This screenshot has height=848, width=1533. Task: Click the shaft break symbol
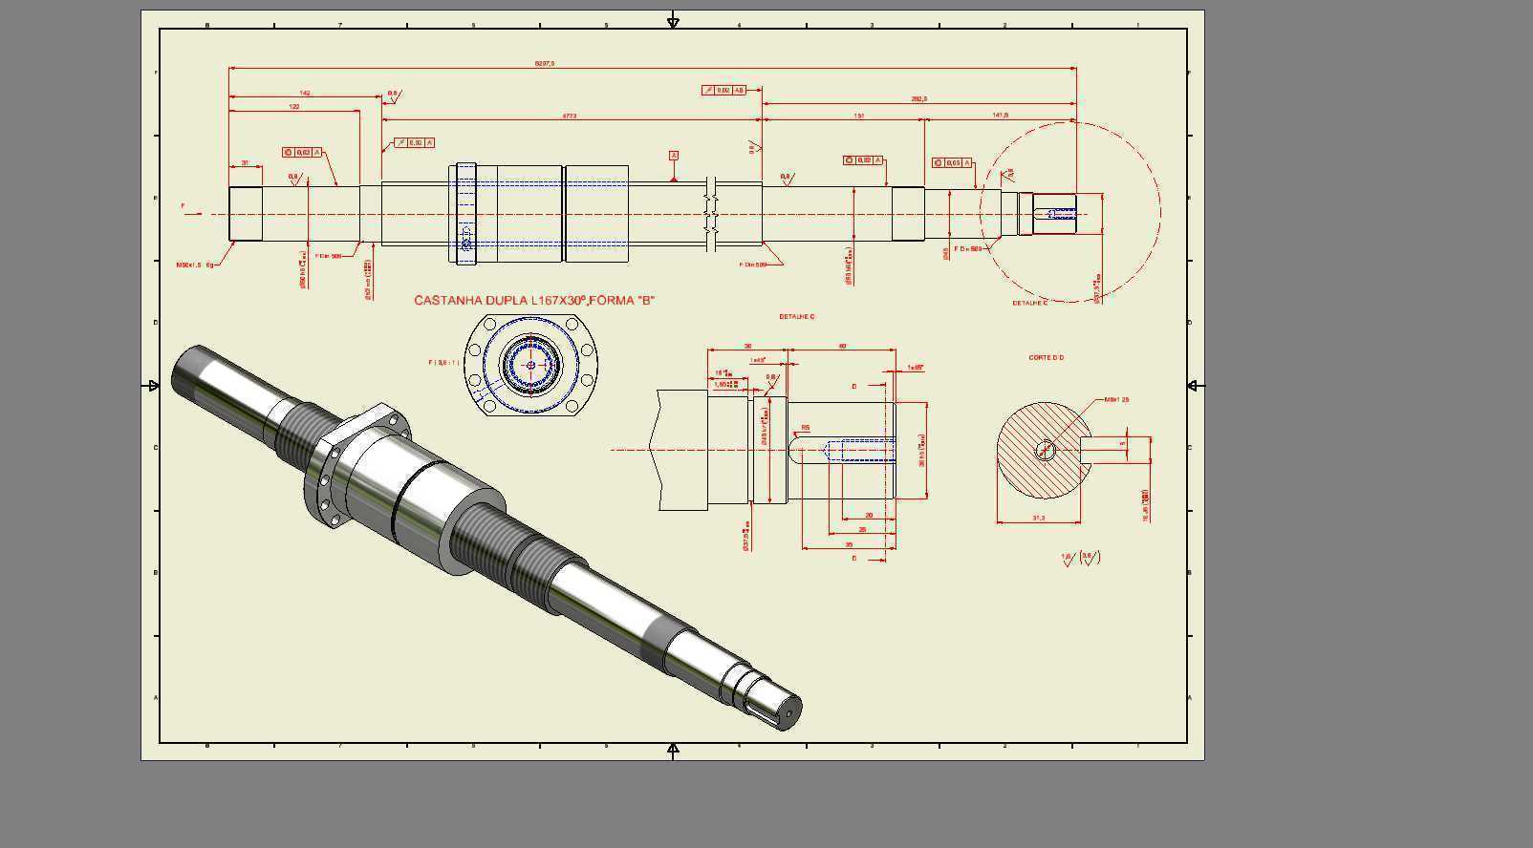(x=711, y=214)
